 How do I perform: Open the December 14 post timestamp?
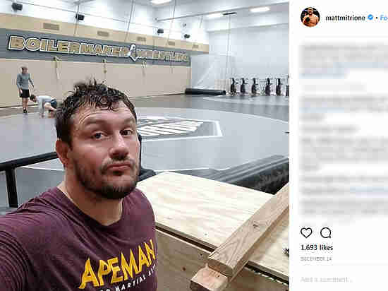click(316, 259)
